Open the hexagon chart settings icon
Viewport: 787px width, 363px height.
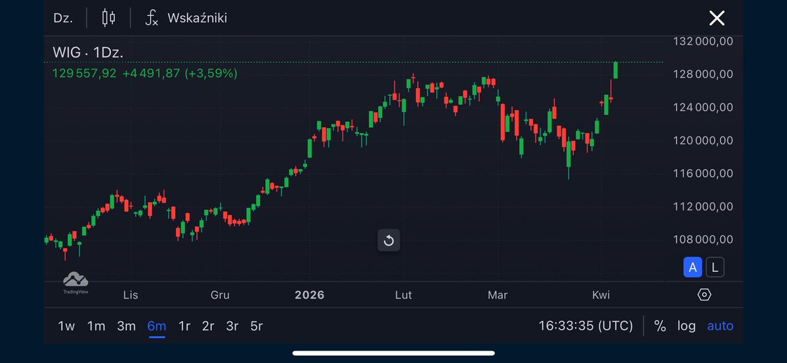704,295
